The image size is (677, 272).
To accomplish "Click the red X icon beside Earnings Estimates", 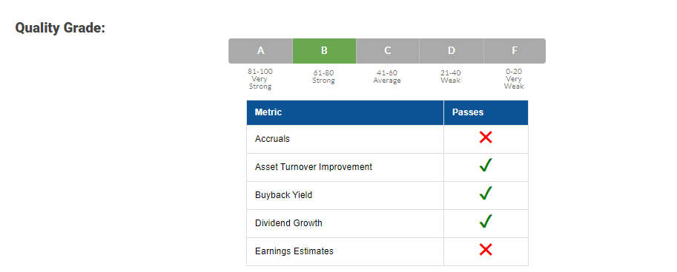I will point(485,250).
